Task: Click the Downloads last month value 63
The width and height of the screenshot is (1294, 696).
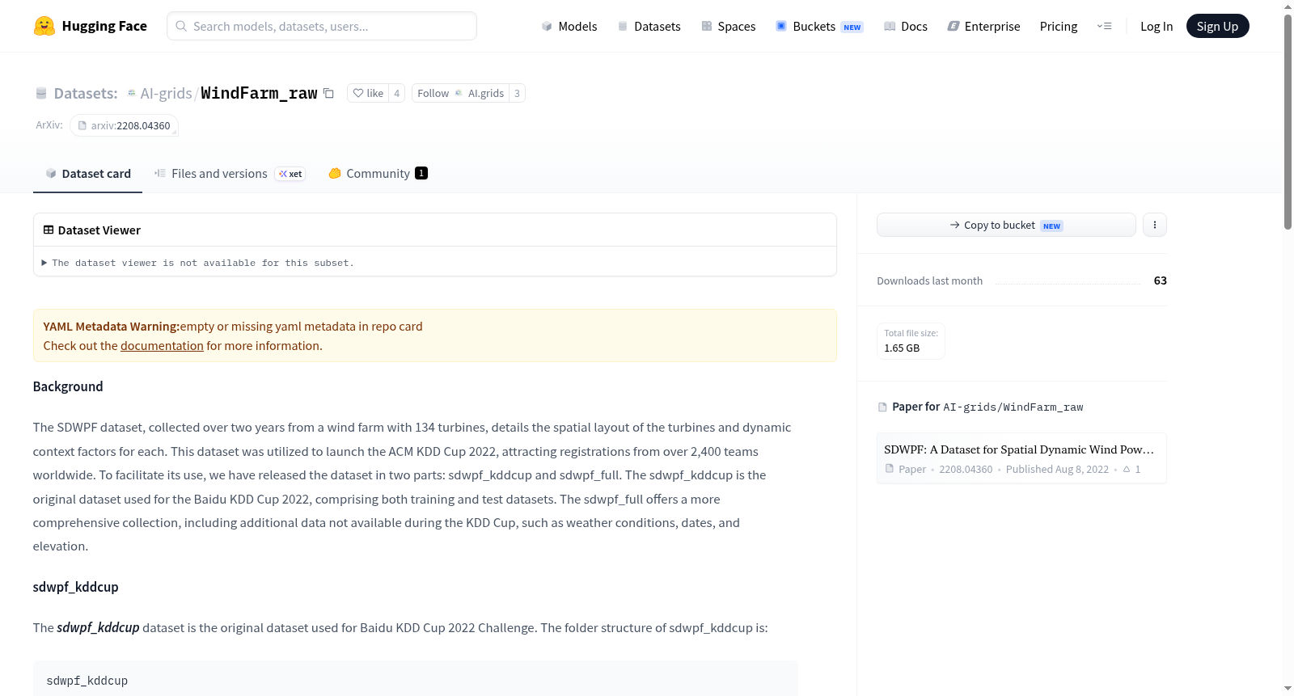Action: pos(1161,281)
